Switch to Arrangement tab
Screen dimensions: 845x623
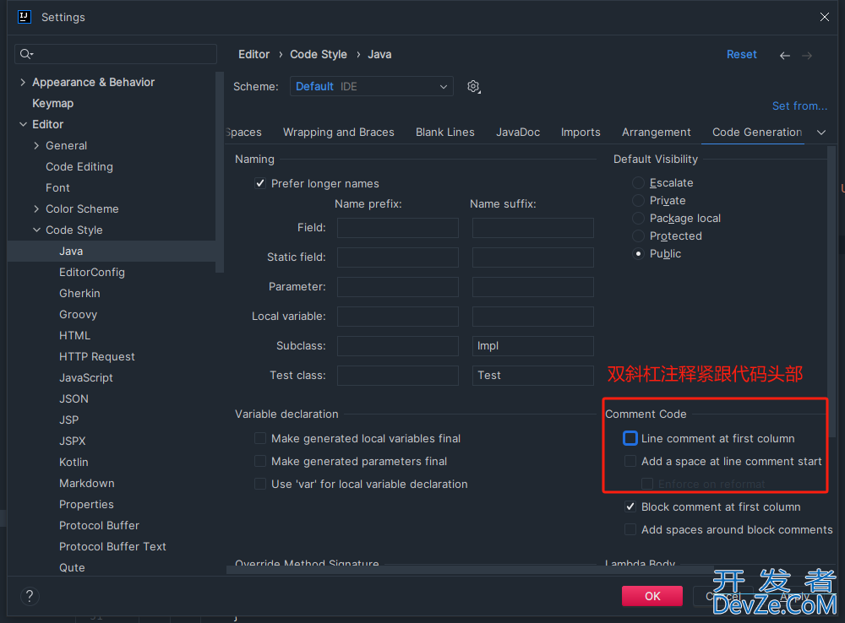click(x=656, y=132)
